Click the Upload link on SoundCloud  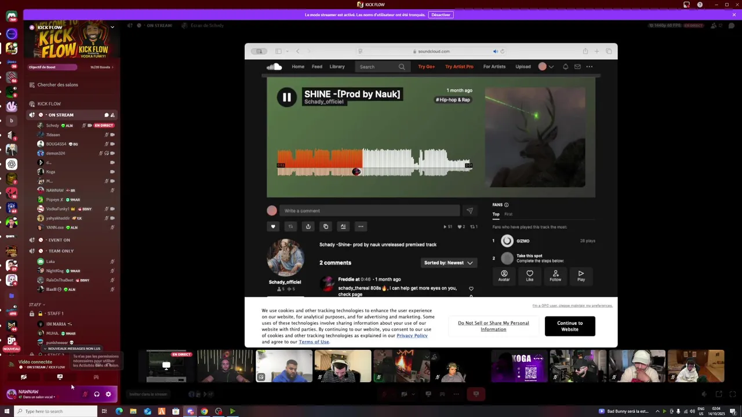click(x=523, y=67)
